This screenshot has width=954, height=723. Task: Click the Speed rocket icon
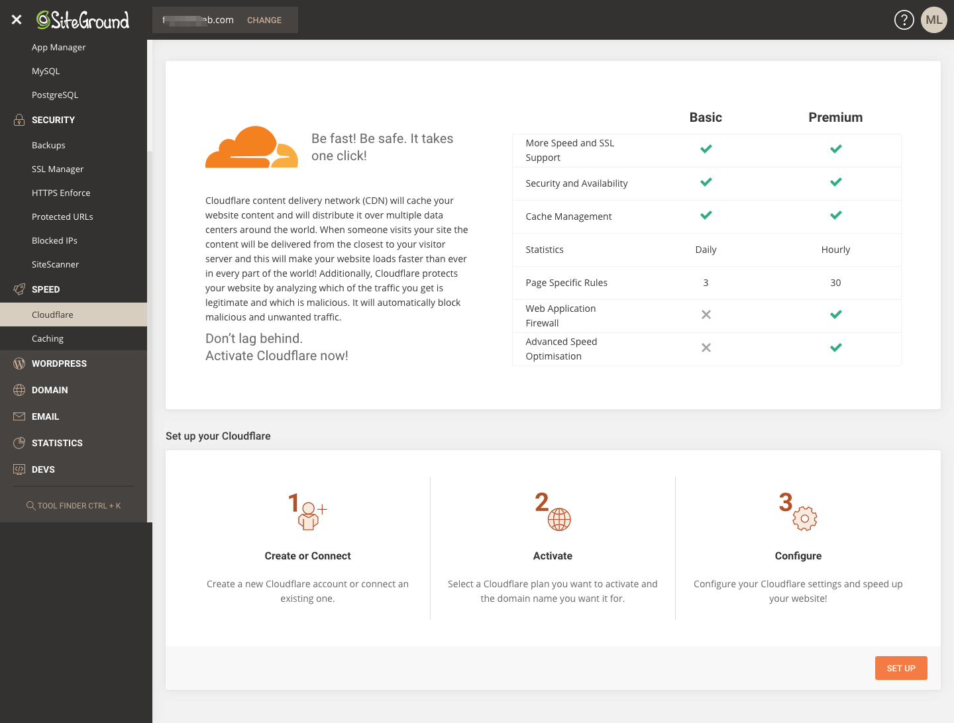pos(19,289)
